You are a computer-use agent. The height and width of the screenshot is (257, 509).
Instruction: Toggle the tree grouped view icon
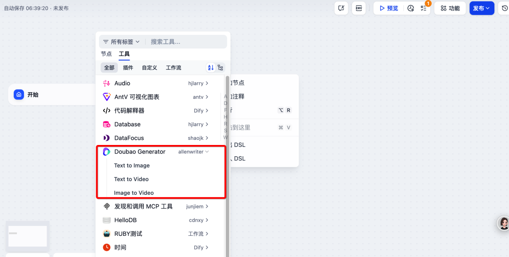coord(221,68)
